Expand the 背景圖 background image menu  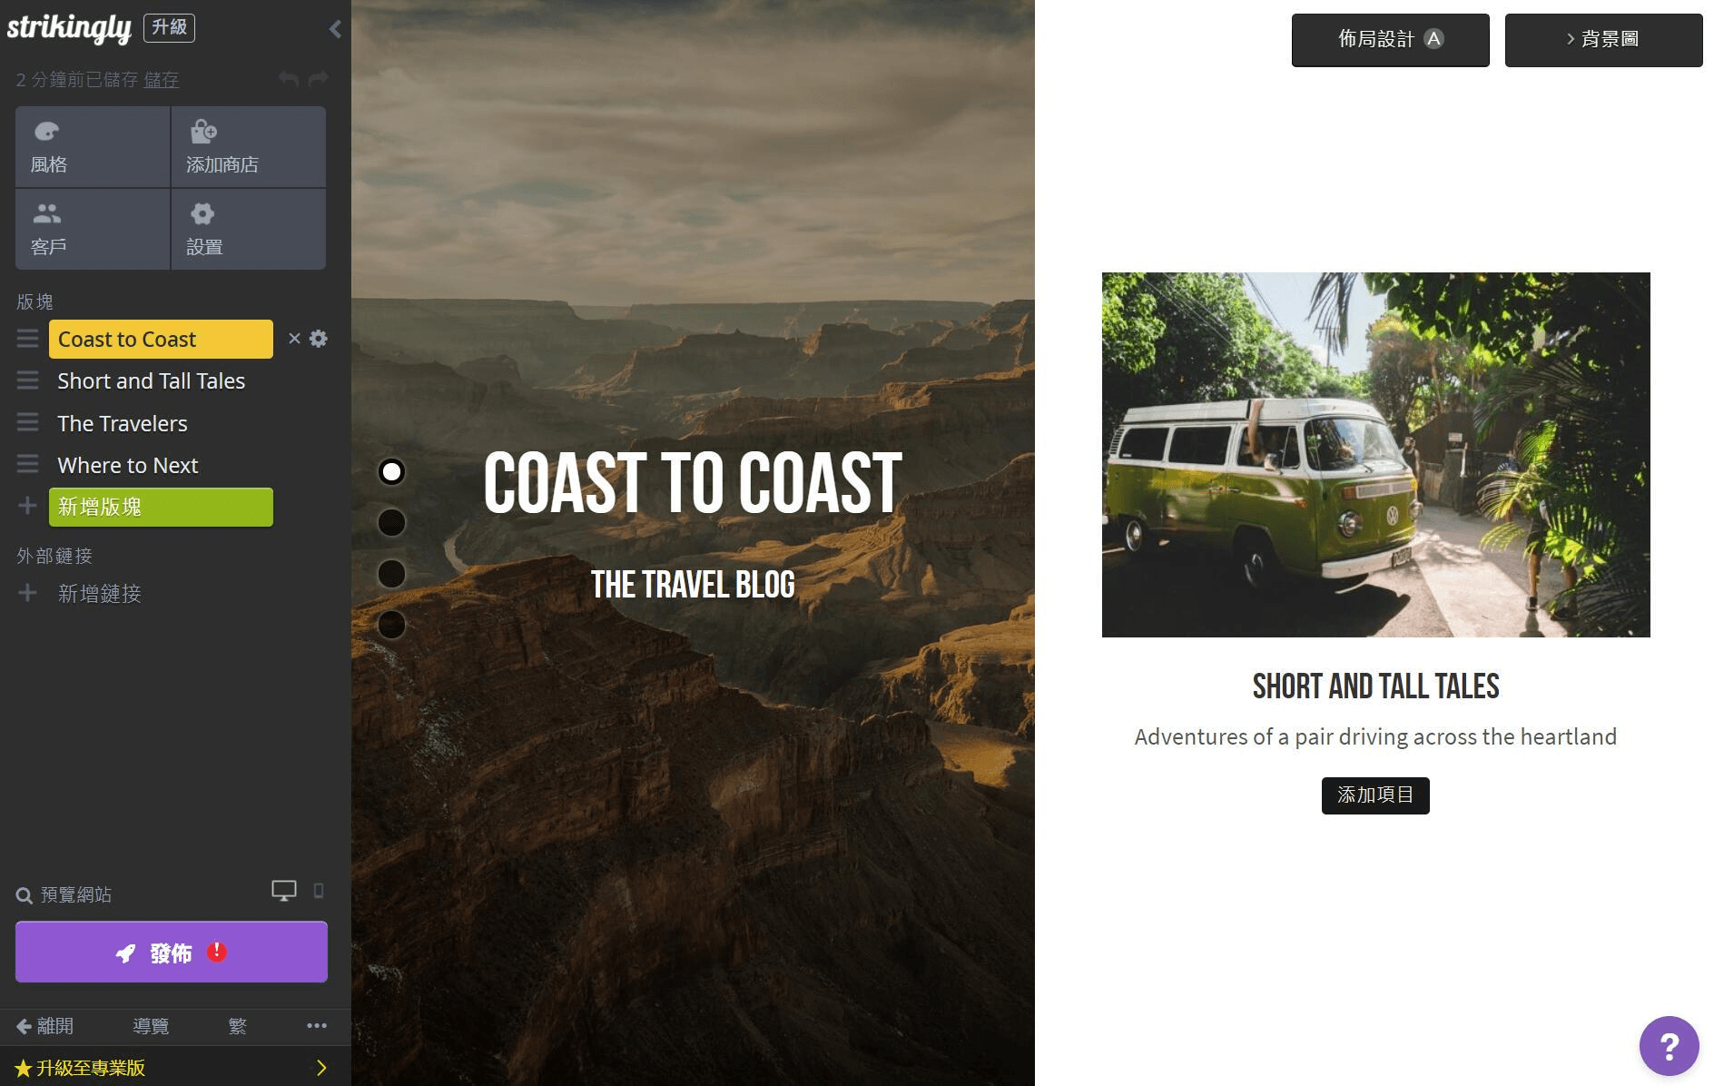[1603, 40]
